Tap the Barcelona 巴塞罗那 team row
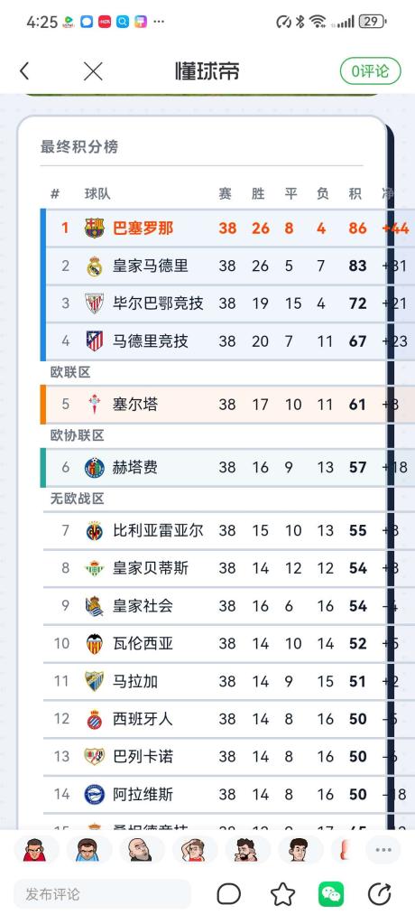Viewport: 415px width, 924px height. coord(227,228)
